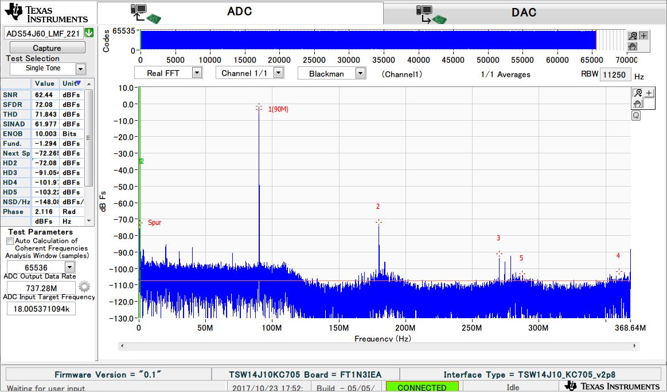Click the 1/1 Averages label
Viewport: 667px width, 392px height.
click(x=505, y=74)
